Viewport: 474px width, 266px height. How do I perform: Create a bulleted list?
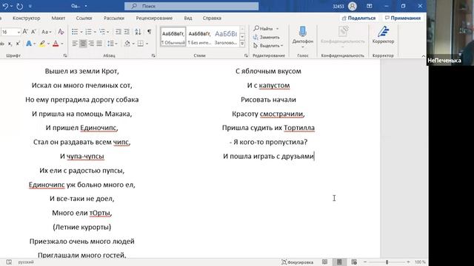tap(75, 32)
